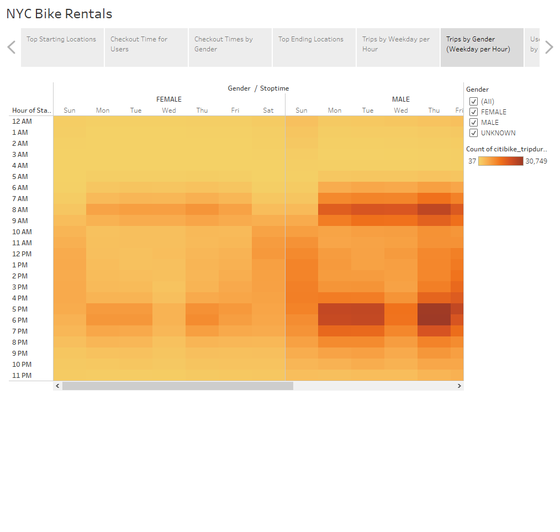The image size is (560, 532).
Task: Click the active Trips by Gender tab
Action: coord(479,44)
